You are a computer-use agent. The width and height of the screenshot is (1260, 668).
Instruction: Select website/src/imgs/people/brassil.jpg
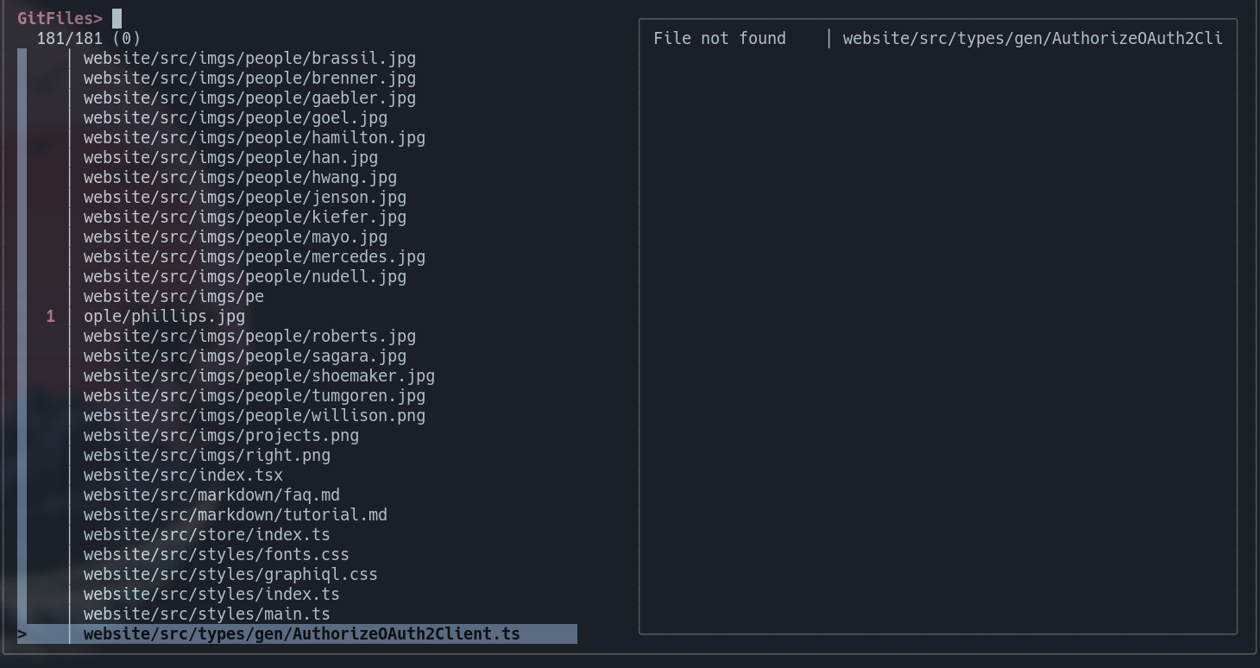click(249, 58)
